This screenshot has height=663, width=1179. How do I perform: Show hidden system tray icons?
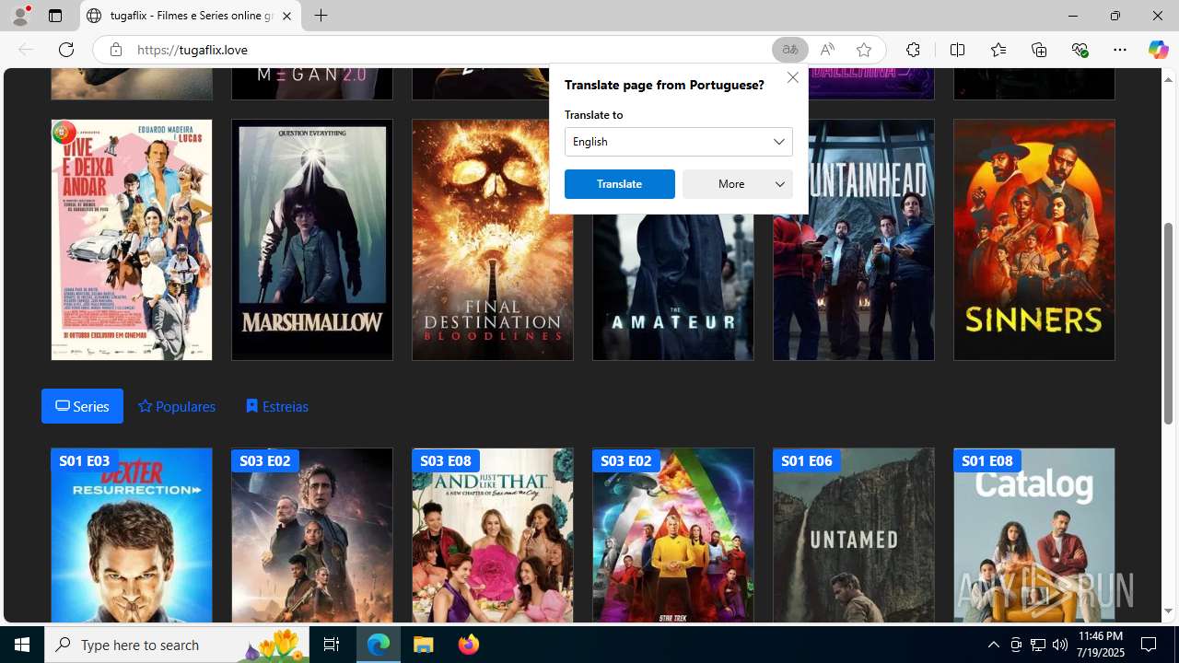993,645
